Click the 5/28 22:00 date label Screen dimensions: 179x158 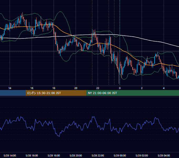[x=98, y=155]
